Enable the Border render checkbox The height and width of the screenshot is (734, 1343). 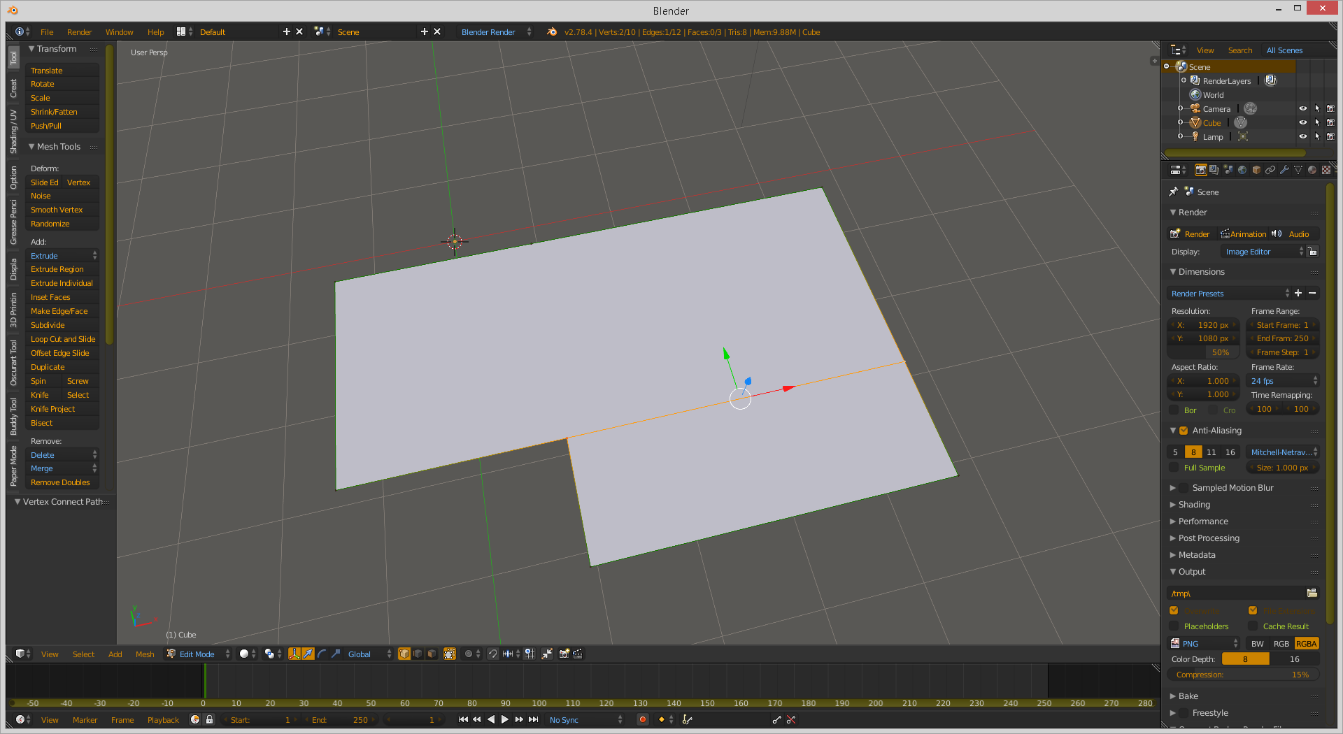pos(1174,410)
